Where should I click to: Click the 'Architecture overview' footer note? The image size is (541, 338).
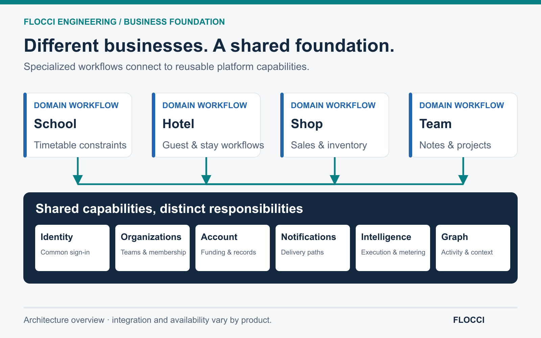point(147,320)
